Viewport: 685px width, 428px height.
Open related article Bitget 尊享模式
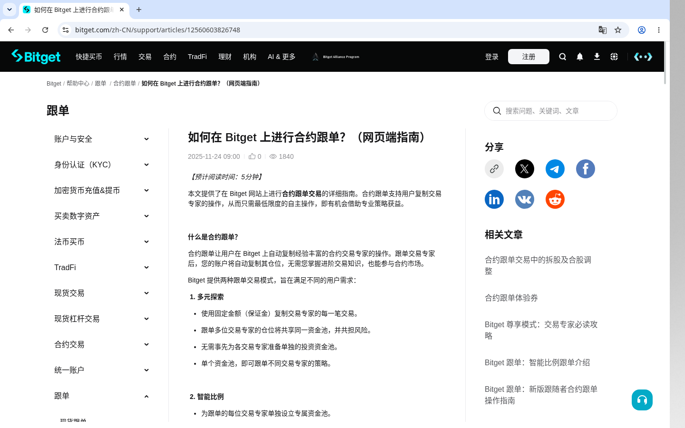[x=541, y=330]
